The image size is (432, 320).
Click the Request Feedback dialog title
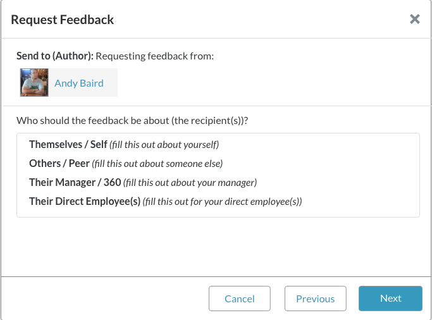click(x=63, y=20)
